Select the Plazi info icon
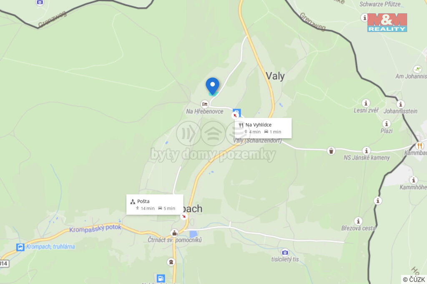 pyautogui.click(x=386, y=124)
